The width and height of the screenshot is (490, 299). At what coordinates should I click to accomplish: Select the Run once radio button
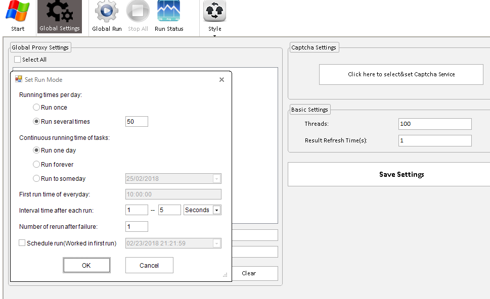pyautogui.click(x=36, y=108)
